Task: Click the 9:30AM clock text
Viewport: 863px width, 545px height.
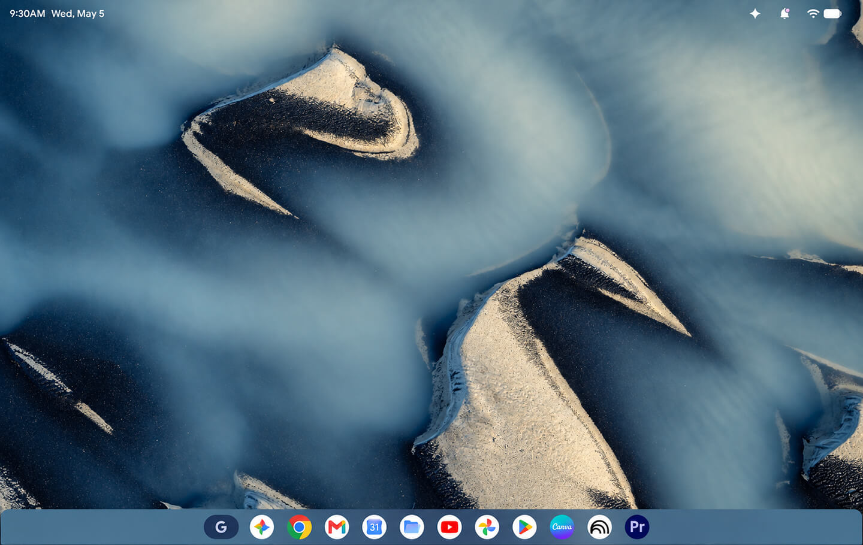Action: pos(27,13)
